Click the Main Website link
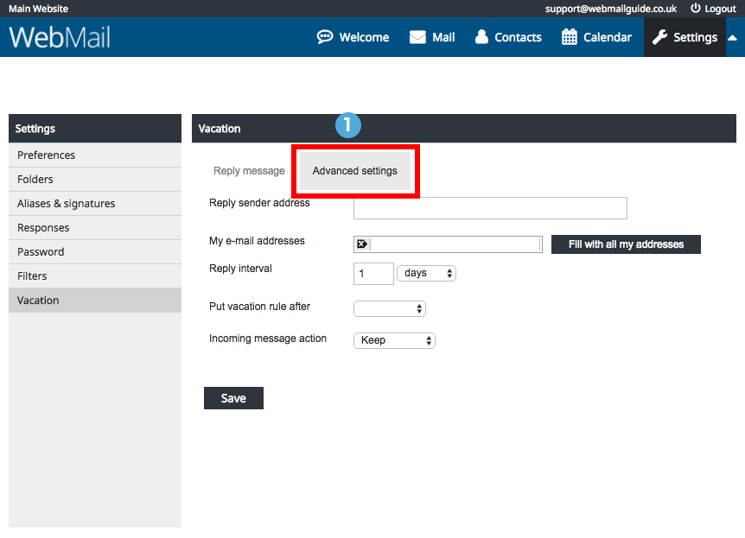Image resolution: width=745 pixels, height=538 pixels. [39, 9]
